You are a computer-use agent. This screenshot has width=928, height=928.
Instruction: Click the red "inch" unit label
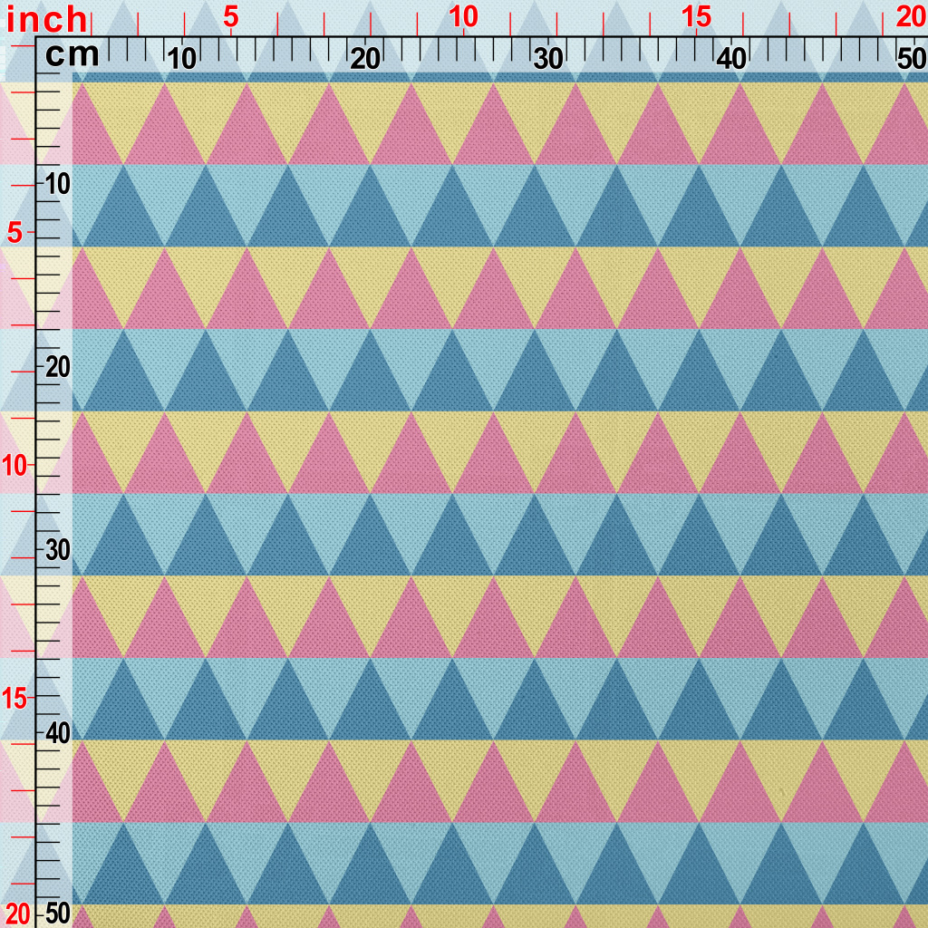pyautogui.click(x=47, y=19)
